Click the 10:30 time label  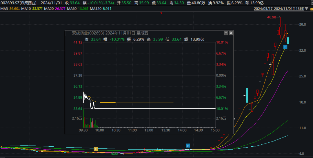point(116,130)
